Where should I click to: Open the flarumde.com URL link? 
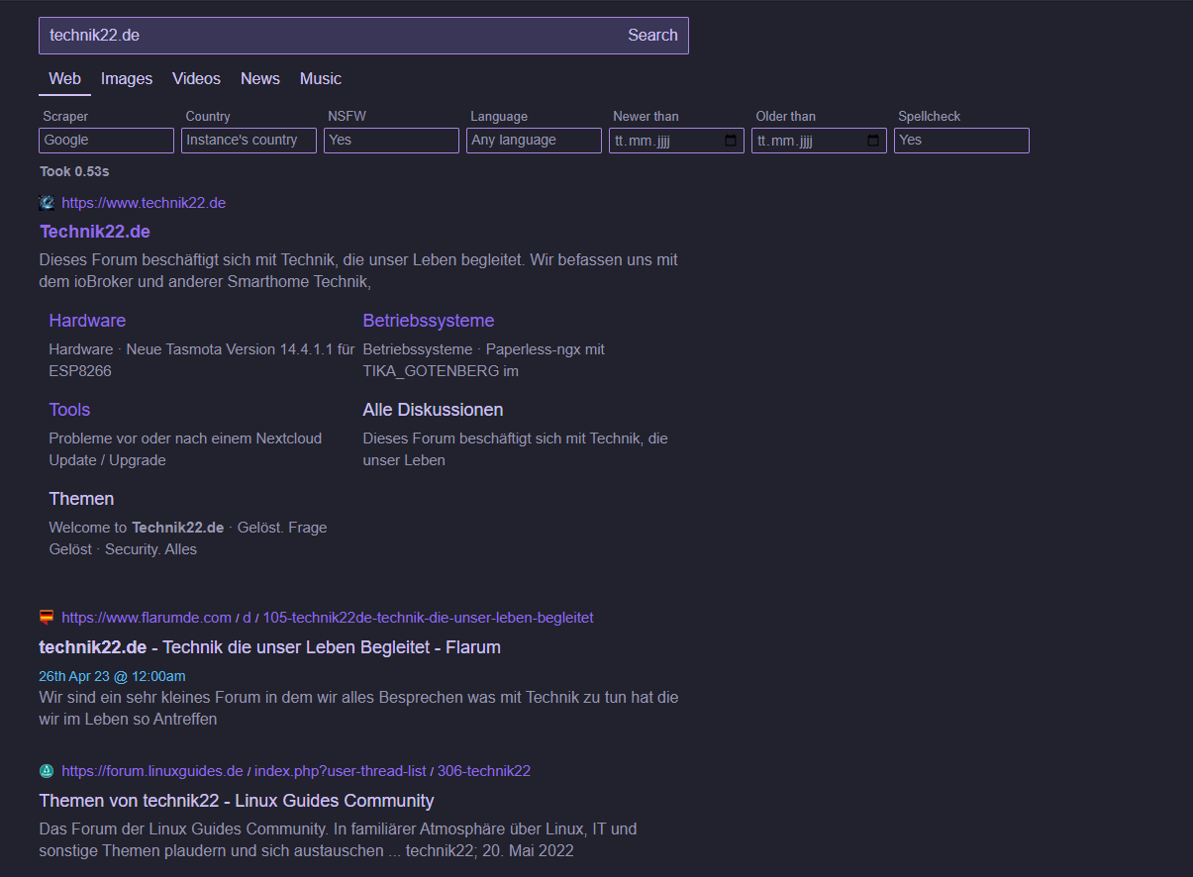[x=328, y=618]
